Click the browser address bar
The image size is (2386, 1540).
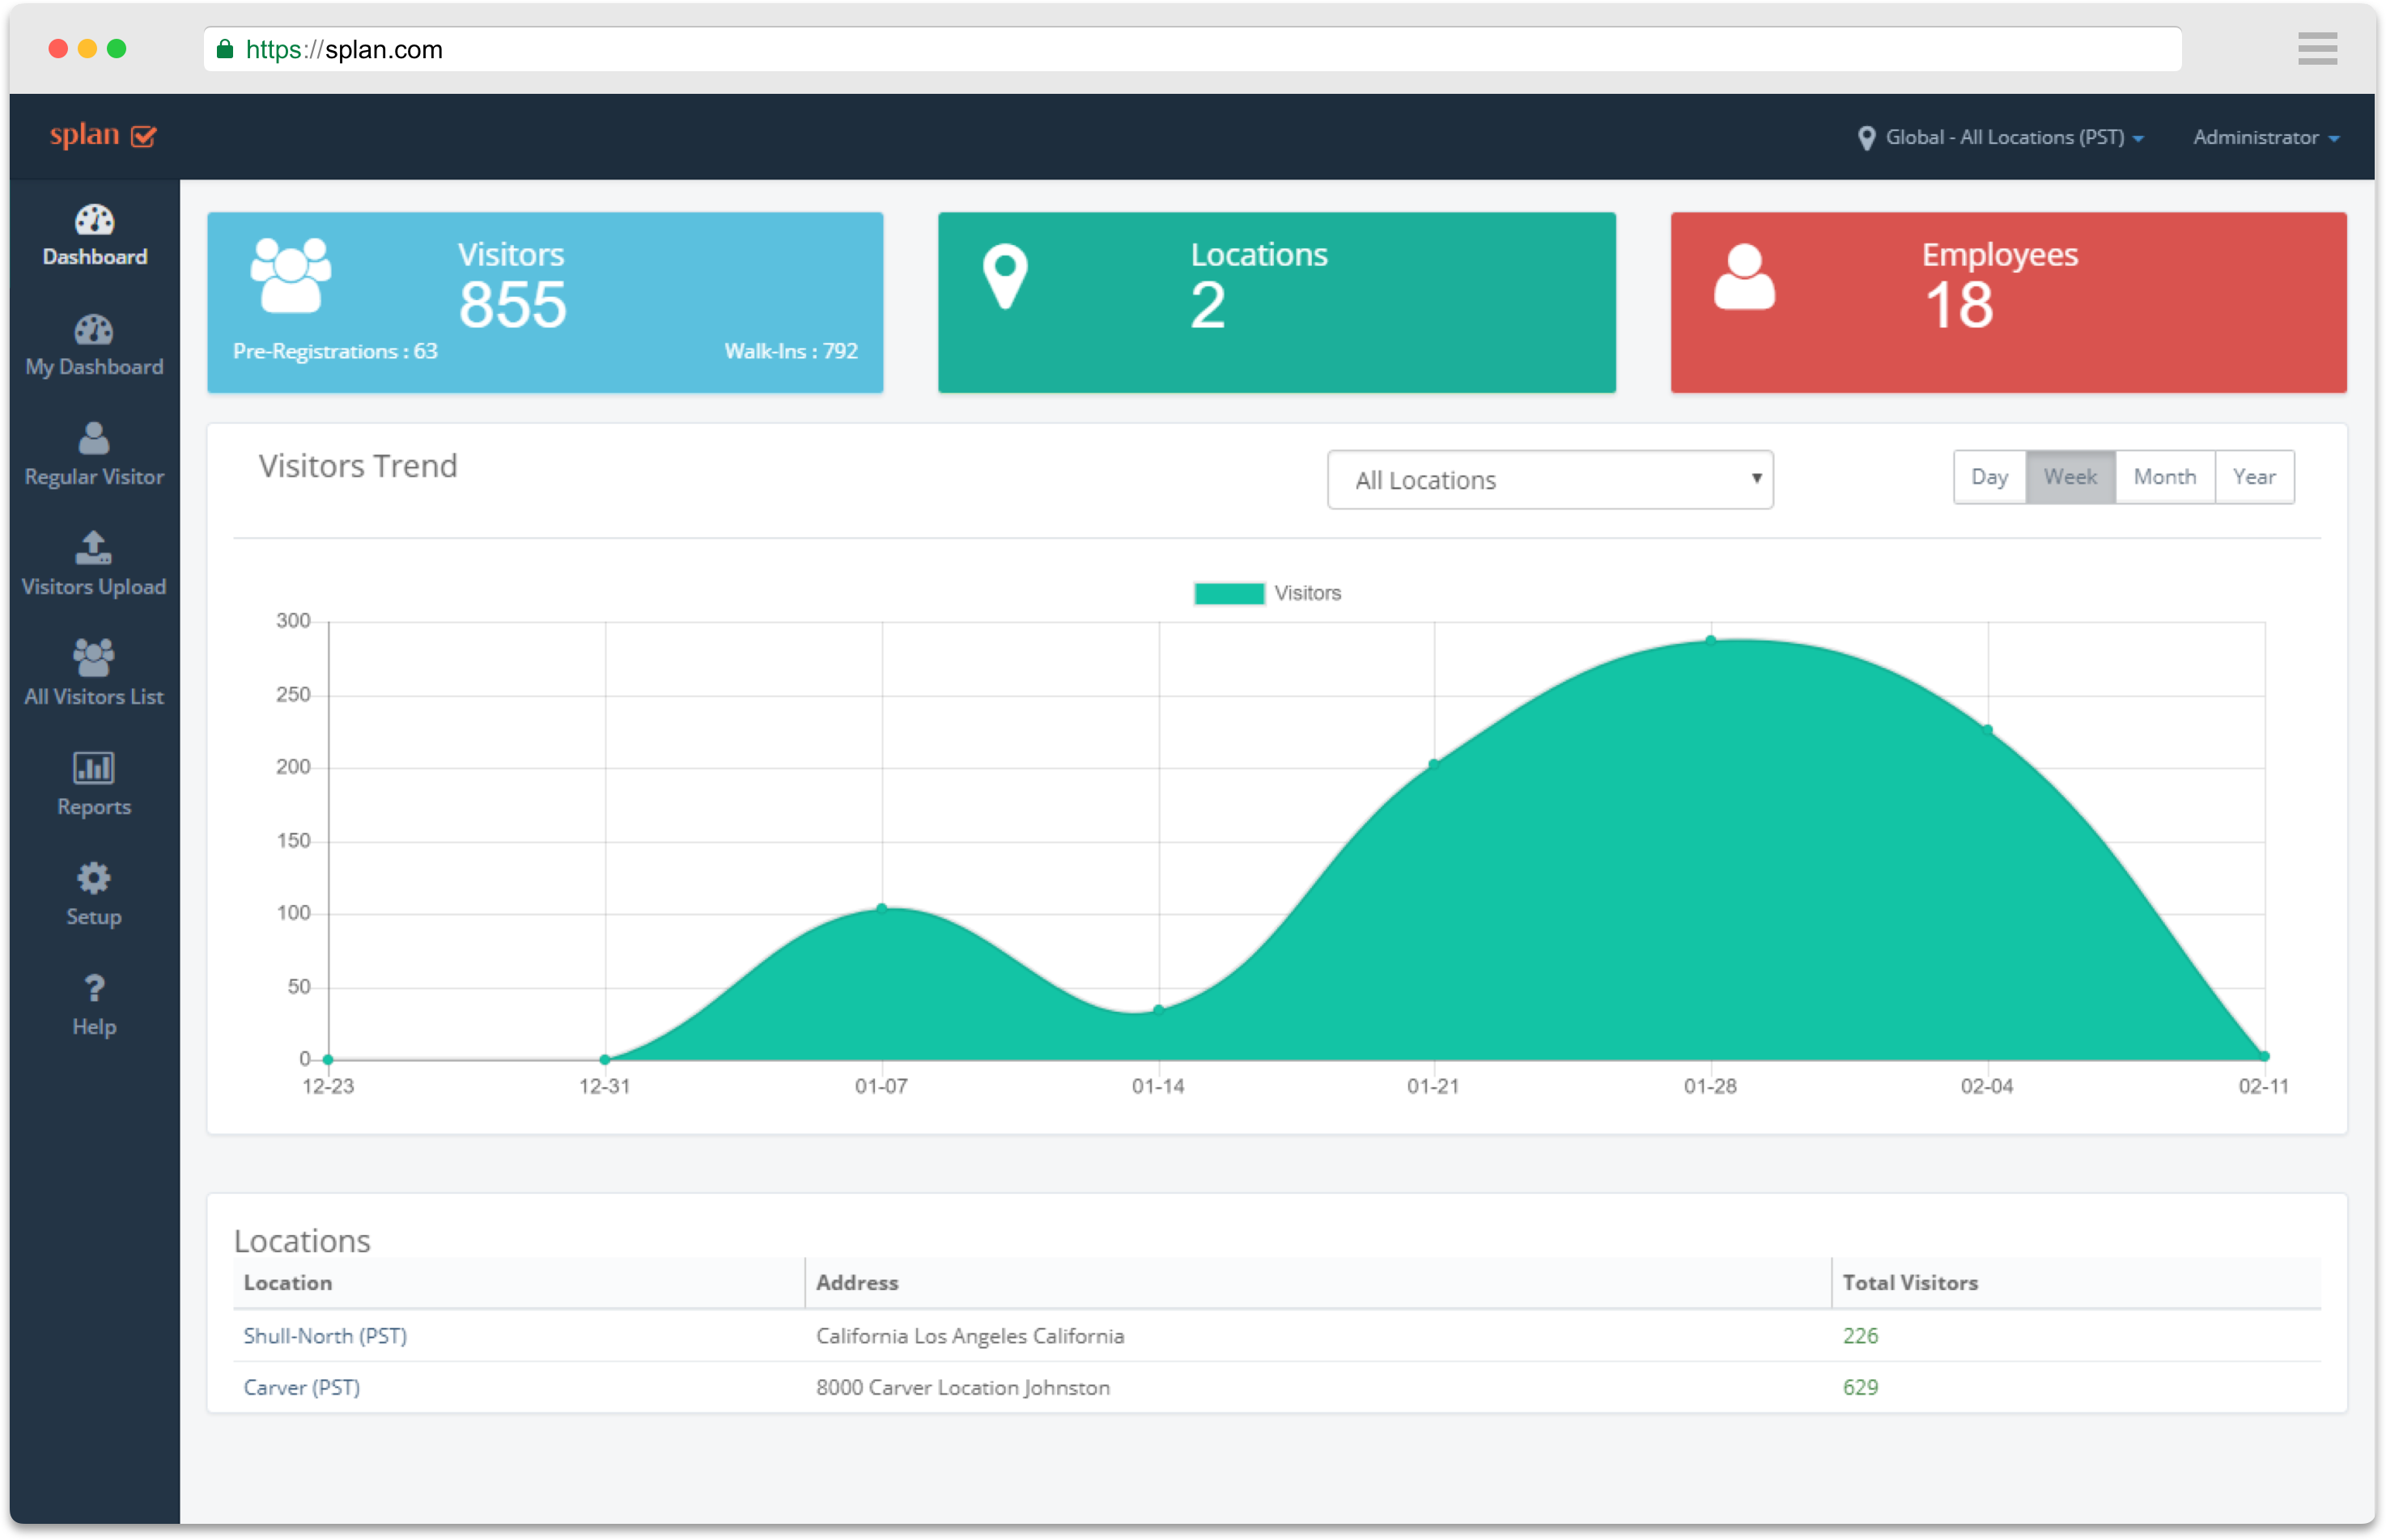tap(1191, 49)
